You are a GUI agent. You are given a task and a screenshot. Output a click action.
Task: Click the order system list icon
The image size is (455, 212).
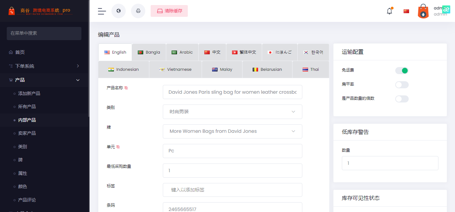11,66
